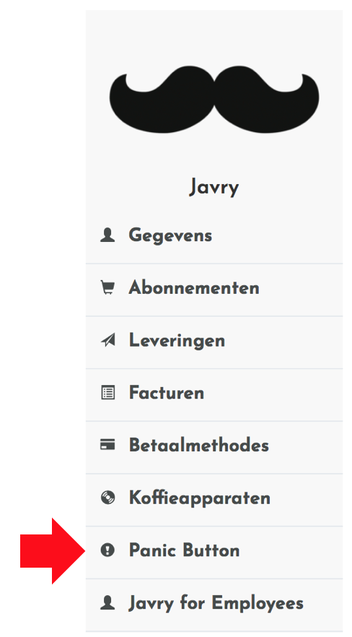Open the Gegevens menu item
Screen dimensions: 352x637
pyautogui.click(x=214, y=235)
